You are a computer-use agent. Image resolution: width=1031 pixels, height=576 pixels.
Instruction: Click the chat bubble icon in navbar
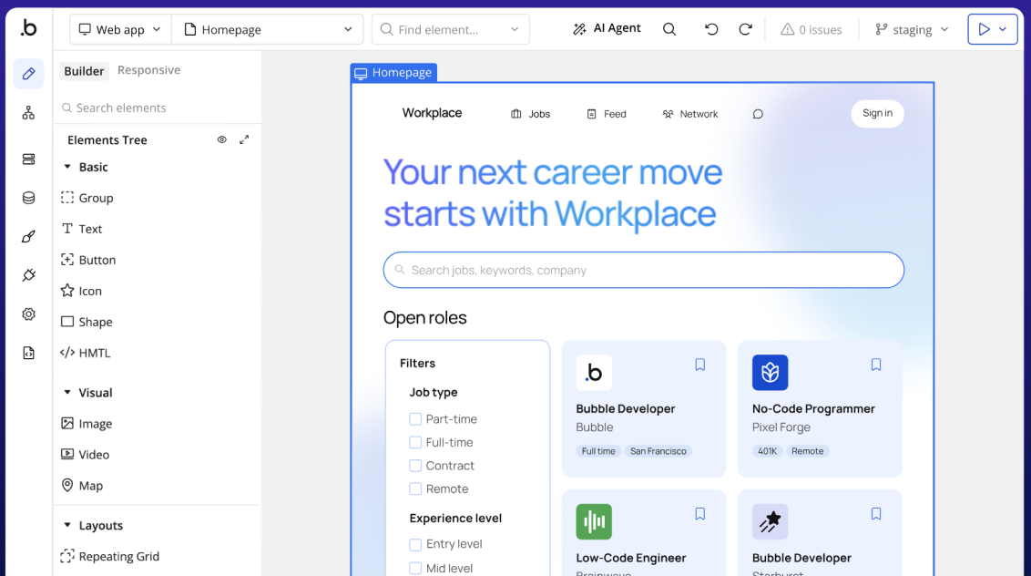(x=758, y=114)
